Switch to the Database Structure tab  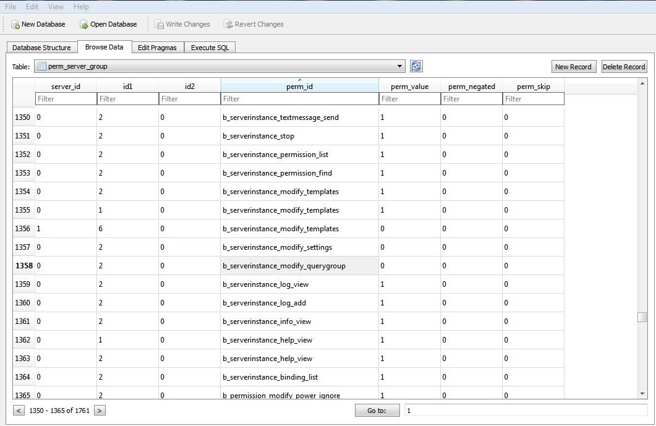tap(42, 47)
